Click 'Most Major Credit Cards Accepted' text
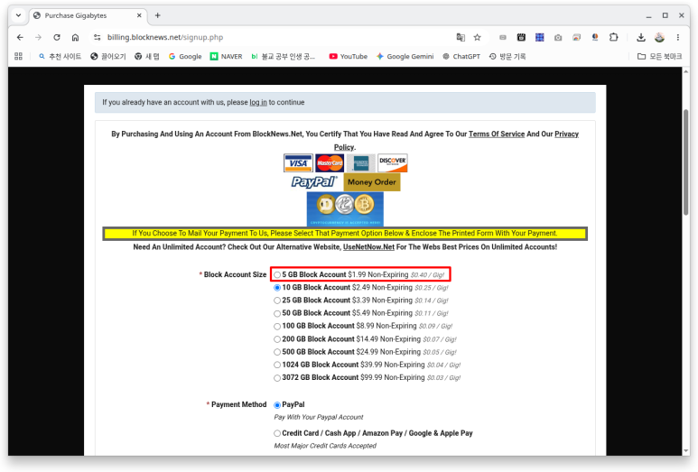Screen dimensions: 698x472 click(x=325, y=446)
